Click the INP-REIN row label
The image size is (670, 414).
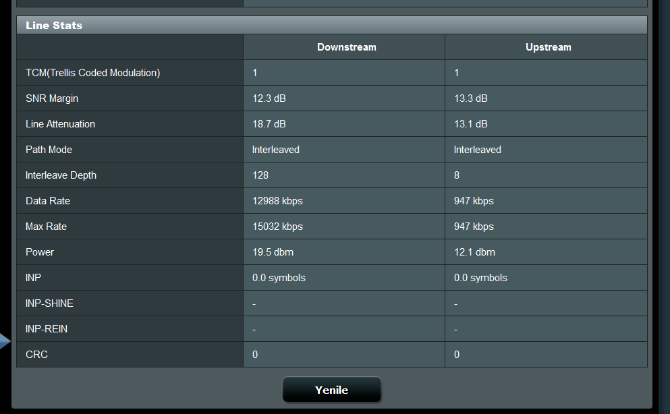(x=47, y=329)
